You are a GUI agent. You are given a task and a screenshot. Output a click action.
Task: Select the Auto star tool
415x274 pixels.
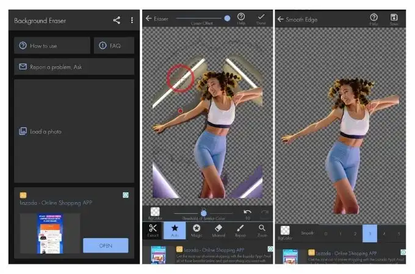[x=175, y=230]
